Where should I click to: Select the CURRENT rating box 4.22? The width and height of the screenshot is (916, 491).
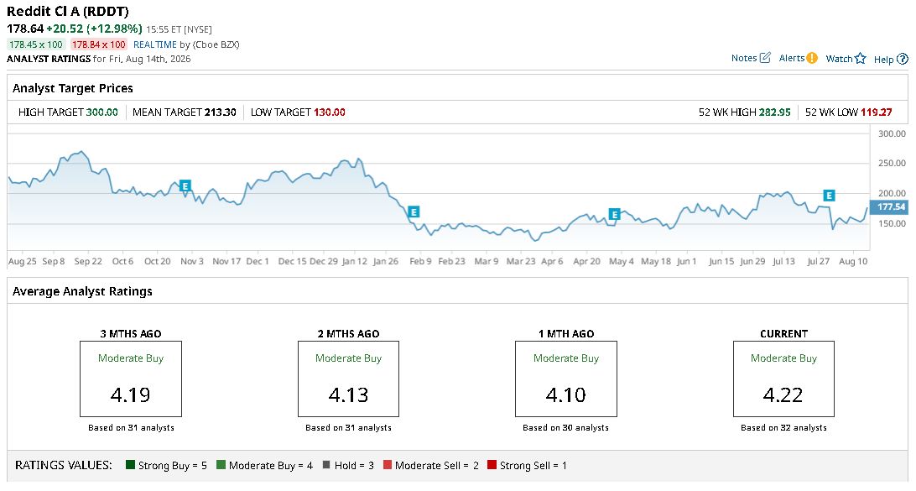(783, 379)
